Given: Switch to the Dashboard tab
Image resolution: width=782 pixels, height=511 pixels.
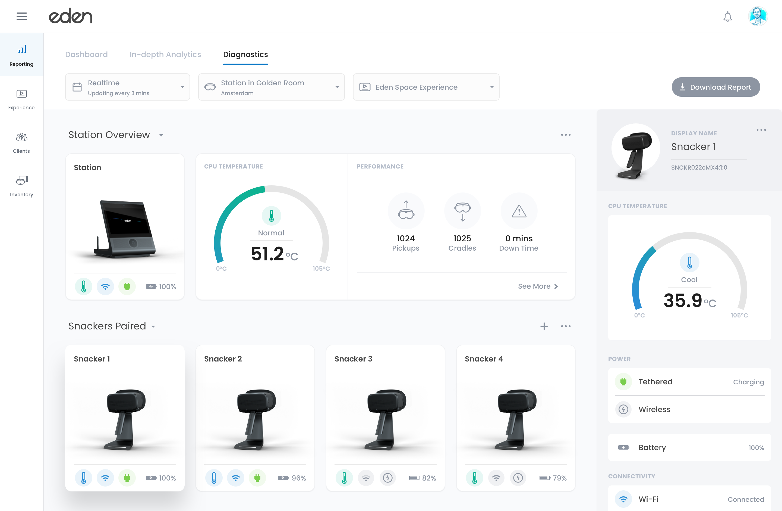Looking at the screenshot, I should [86, 54].
